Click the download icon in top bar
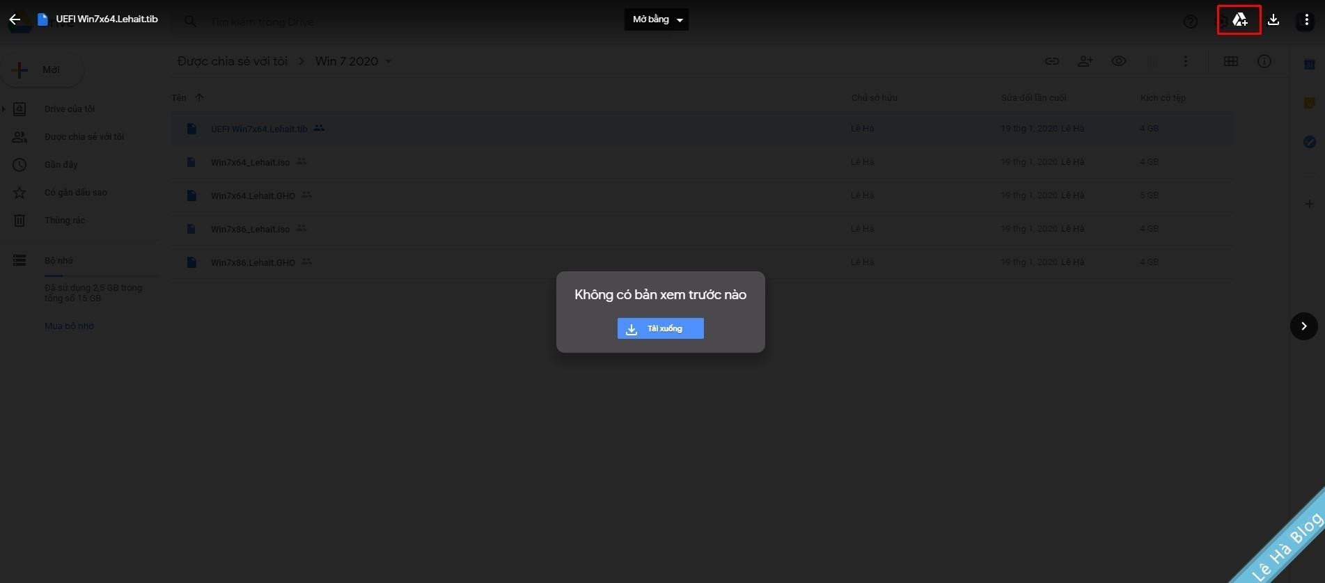 (x=1273, y=20)
